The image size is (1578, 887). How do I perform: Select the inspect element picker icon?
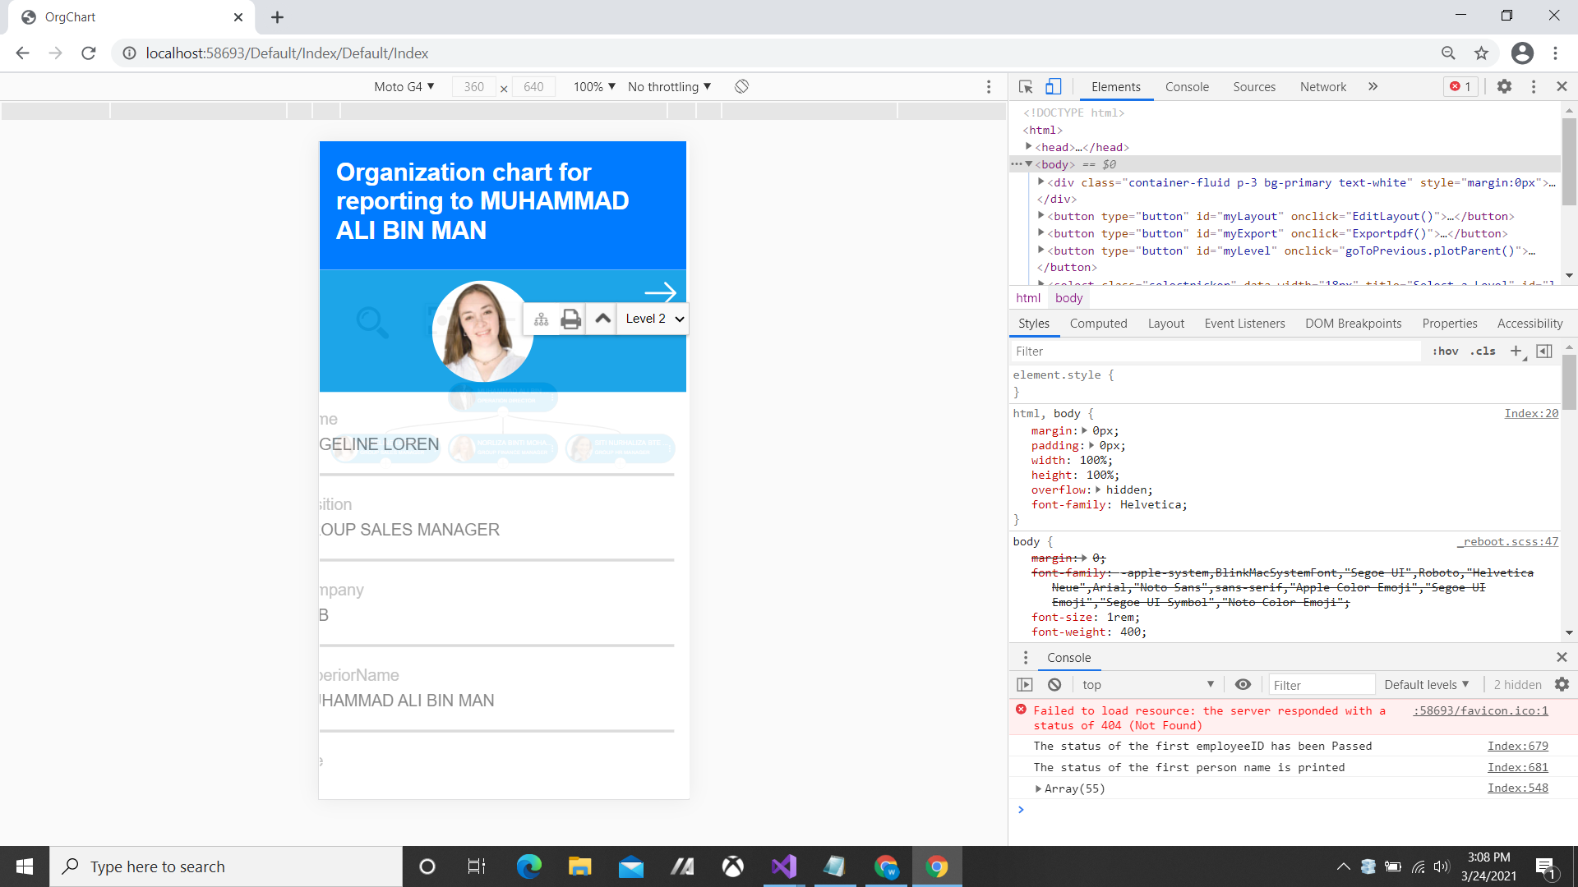pyautogui.click(x=1026, y=86)
